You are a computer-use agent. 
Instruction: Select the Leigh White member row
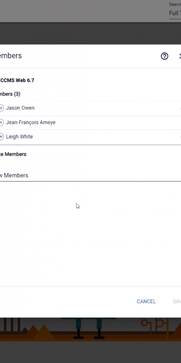click(x=90, y=137)
